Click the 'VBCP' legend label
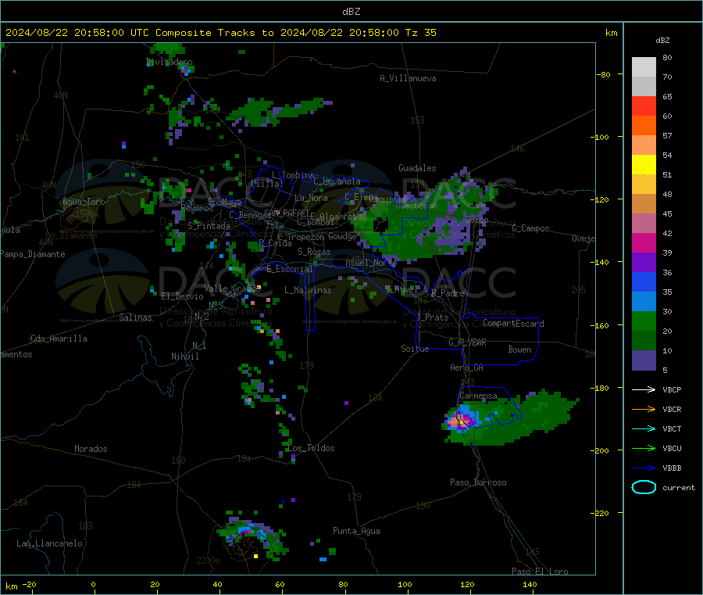 tap(672, 389)
